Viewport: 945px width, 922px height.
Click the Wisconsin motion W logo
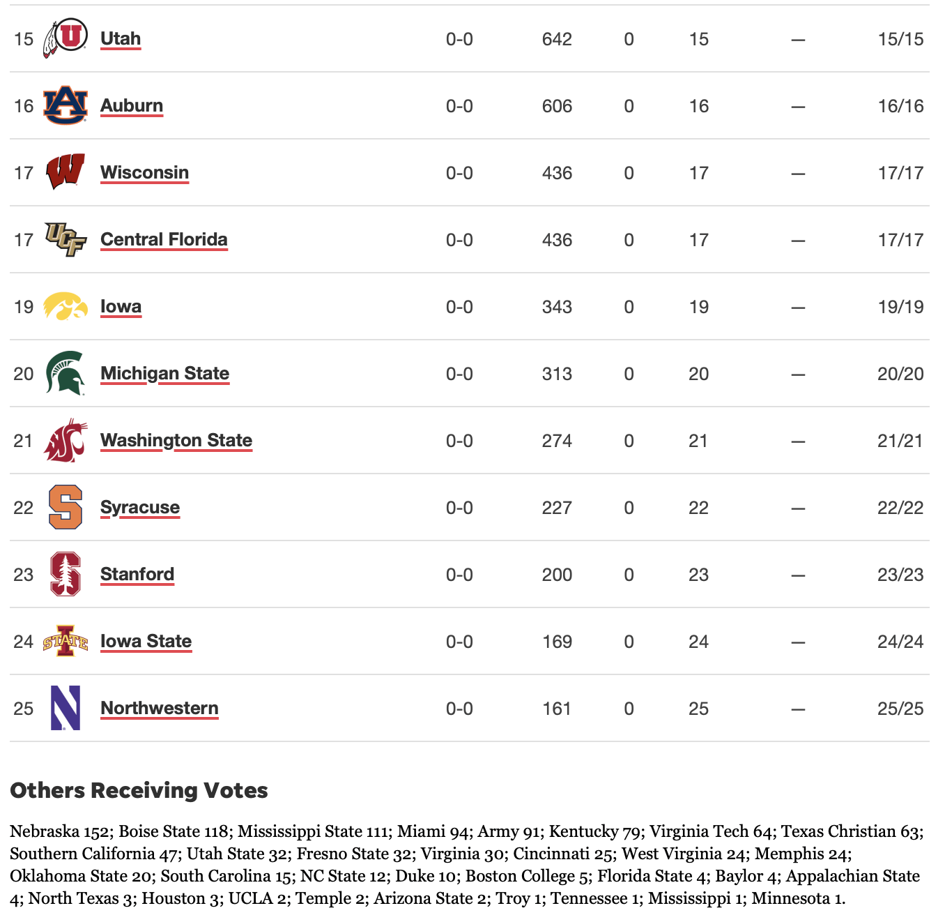[66, 172]
